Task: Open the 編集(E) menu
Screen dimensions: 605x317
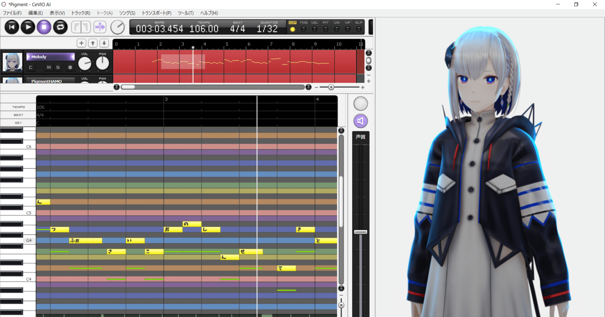Action: [35, 13]
